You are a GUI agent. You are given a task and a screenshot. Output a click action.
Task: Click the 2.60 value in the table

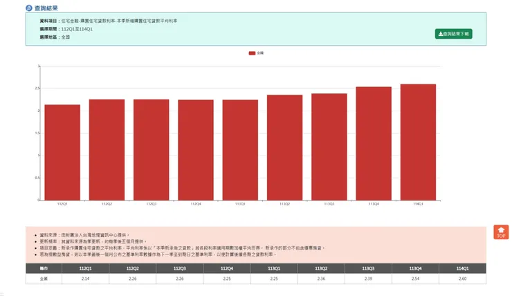click(x=462, y=279)
